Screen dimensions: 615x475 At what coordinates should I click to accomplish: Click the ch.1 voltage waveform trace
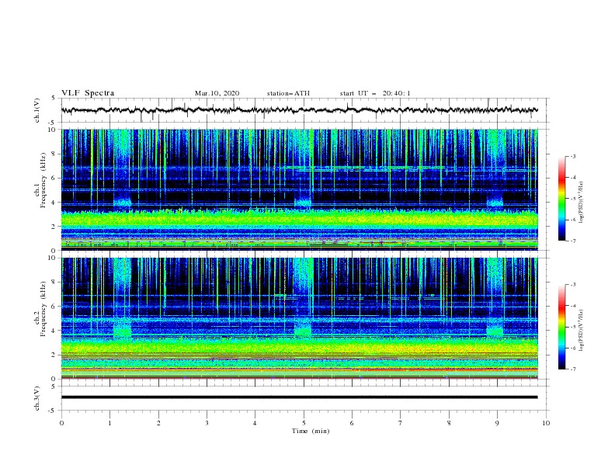(299, 110)
